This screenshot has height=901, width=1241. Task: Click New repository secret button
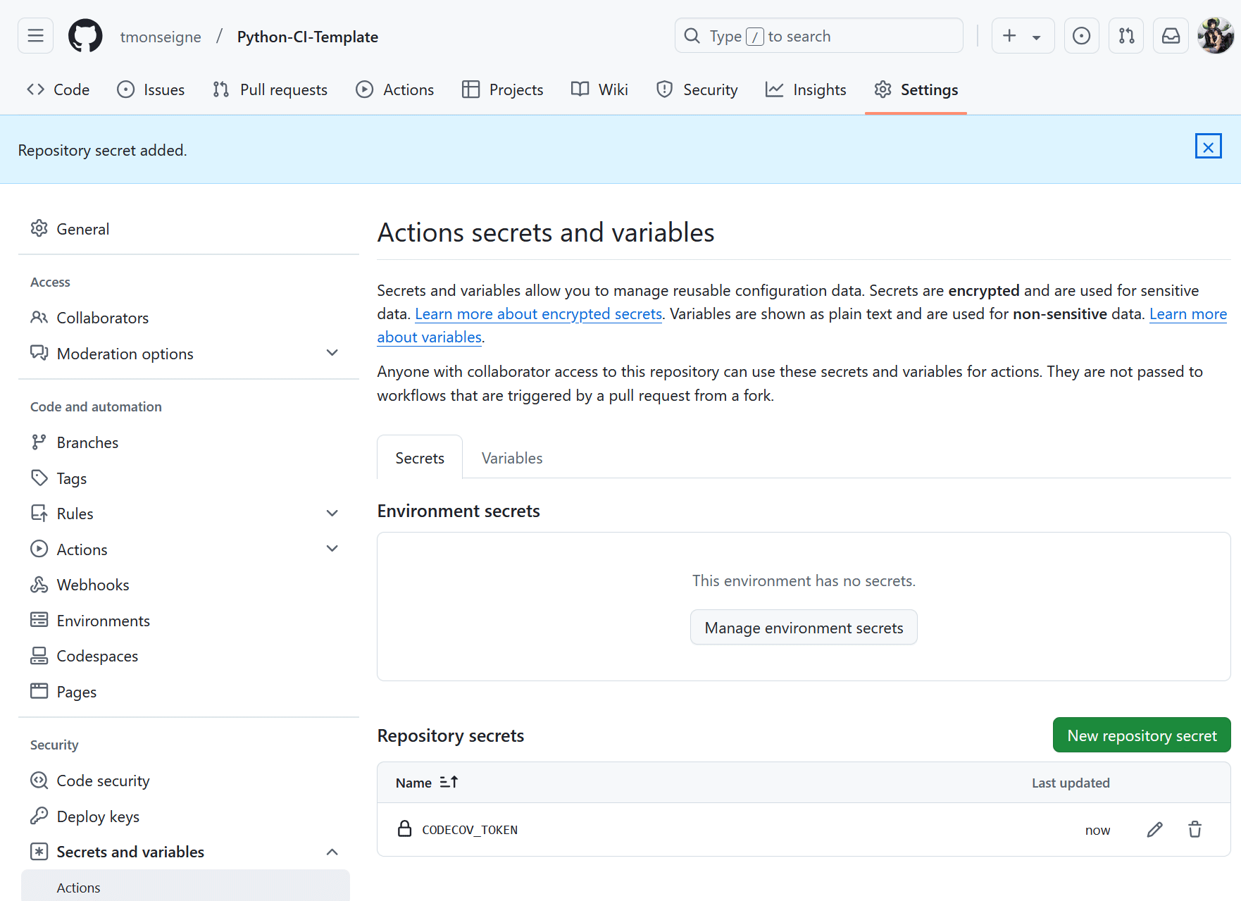point(1141,735)
